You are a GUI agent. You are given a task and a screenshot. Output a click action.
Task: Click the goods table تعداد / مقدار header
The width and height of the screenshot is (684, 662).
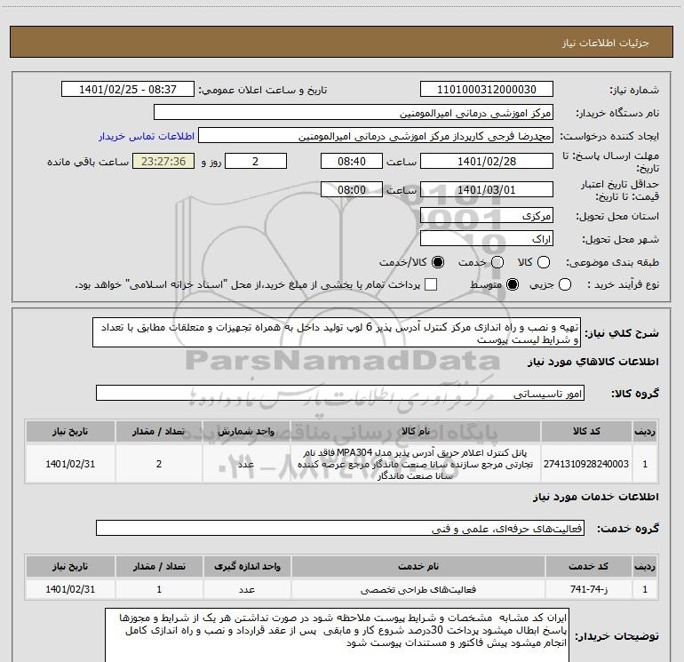coord(159,432)
